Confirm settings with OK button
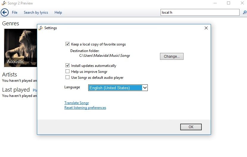Image resolution: width=247 pixels, height=157 pixels. (191, 127)
